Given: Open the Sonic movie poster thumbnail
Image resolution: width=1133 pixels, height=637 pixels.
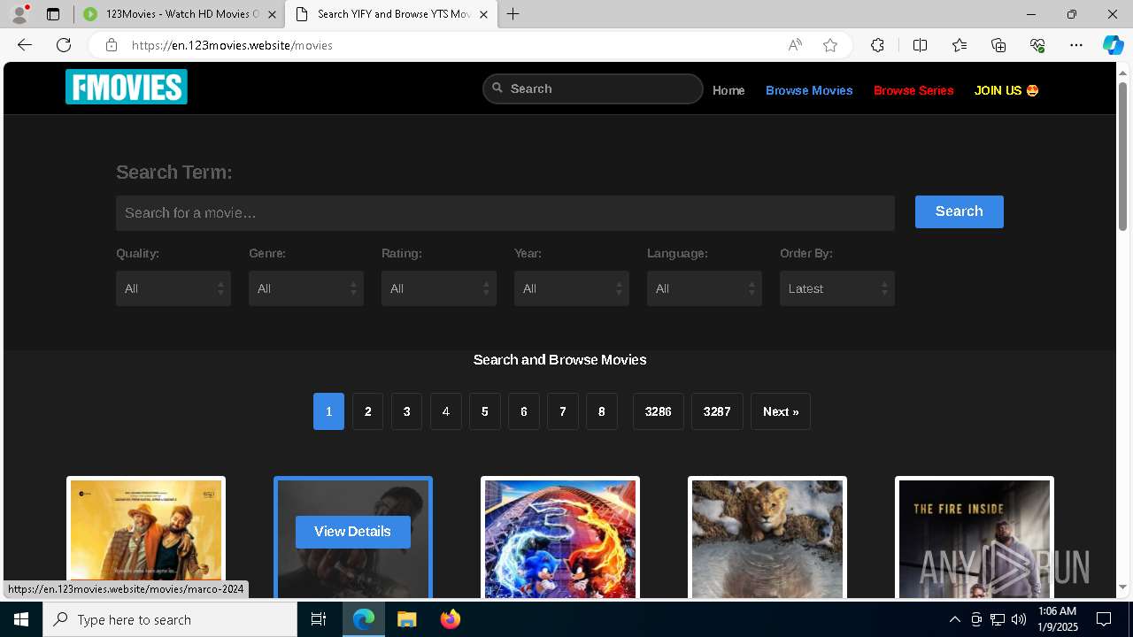Looking at the screenshot, I should (x=560, y=538).
